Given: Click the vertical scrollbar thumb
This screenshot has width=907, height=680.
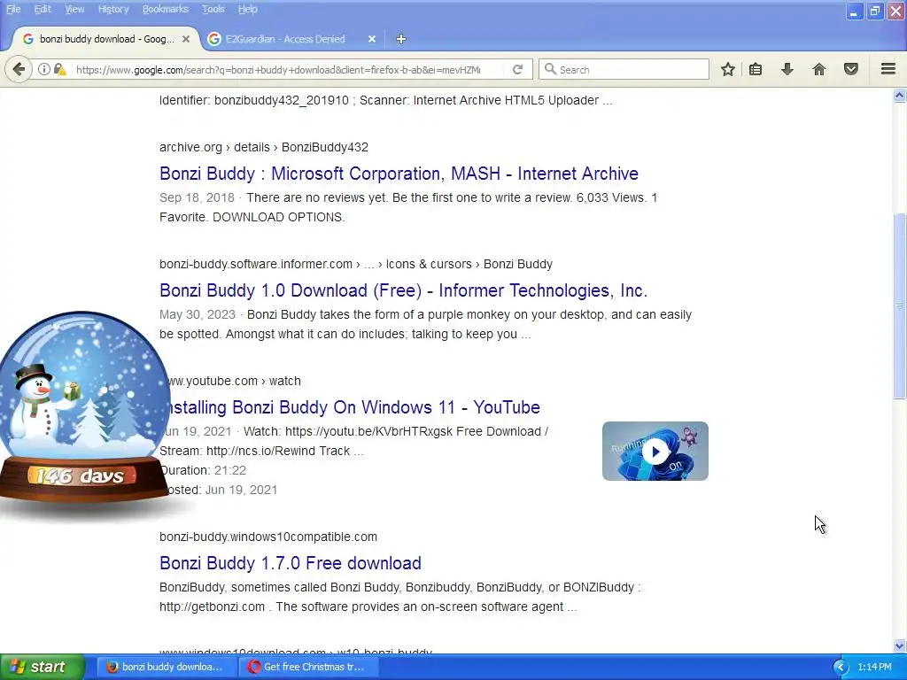Looking at the screenshot, I should pos(900,305).
